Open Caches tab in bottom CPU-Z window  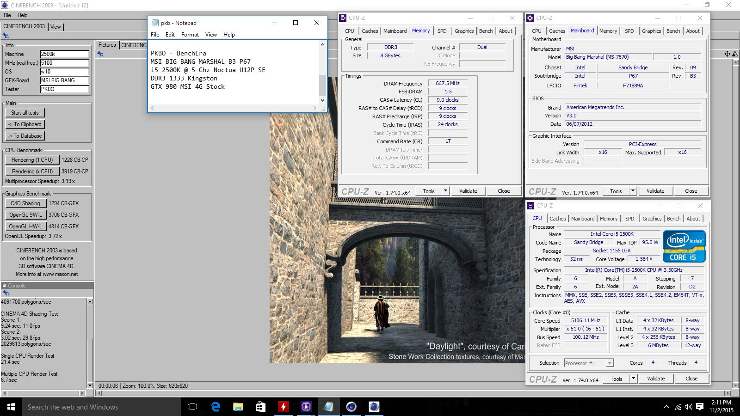557,219
